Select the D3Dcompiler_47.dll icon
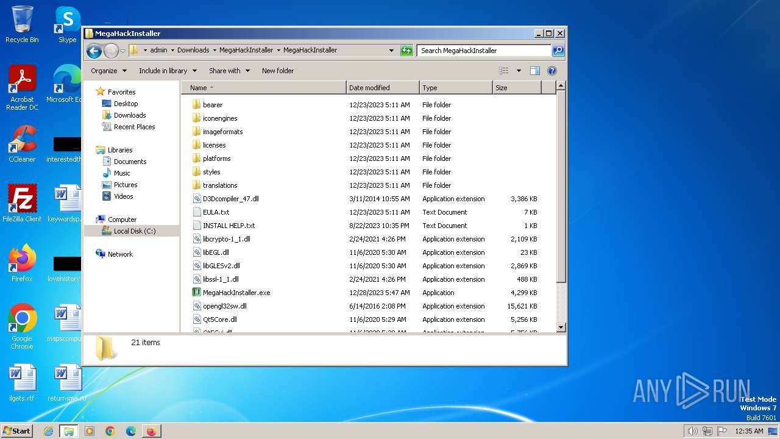This screenshot has width=780, height=439. (x=196, y=199)
